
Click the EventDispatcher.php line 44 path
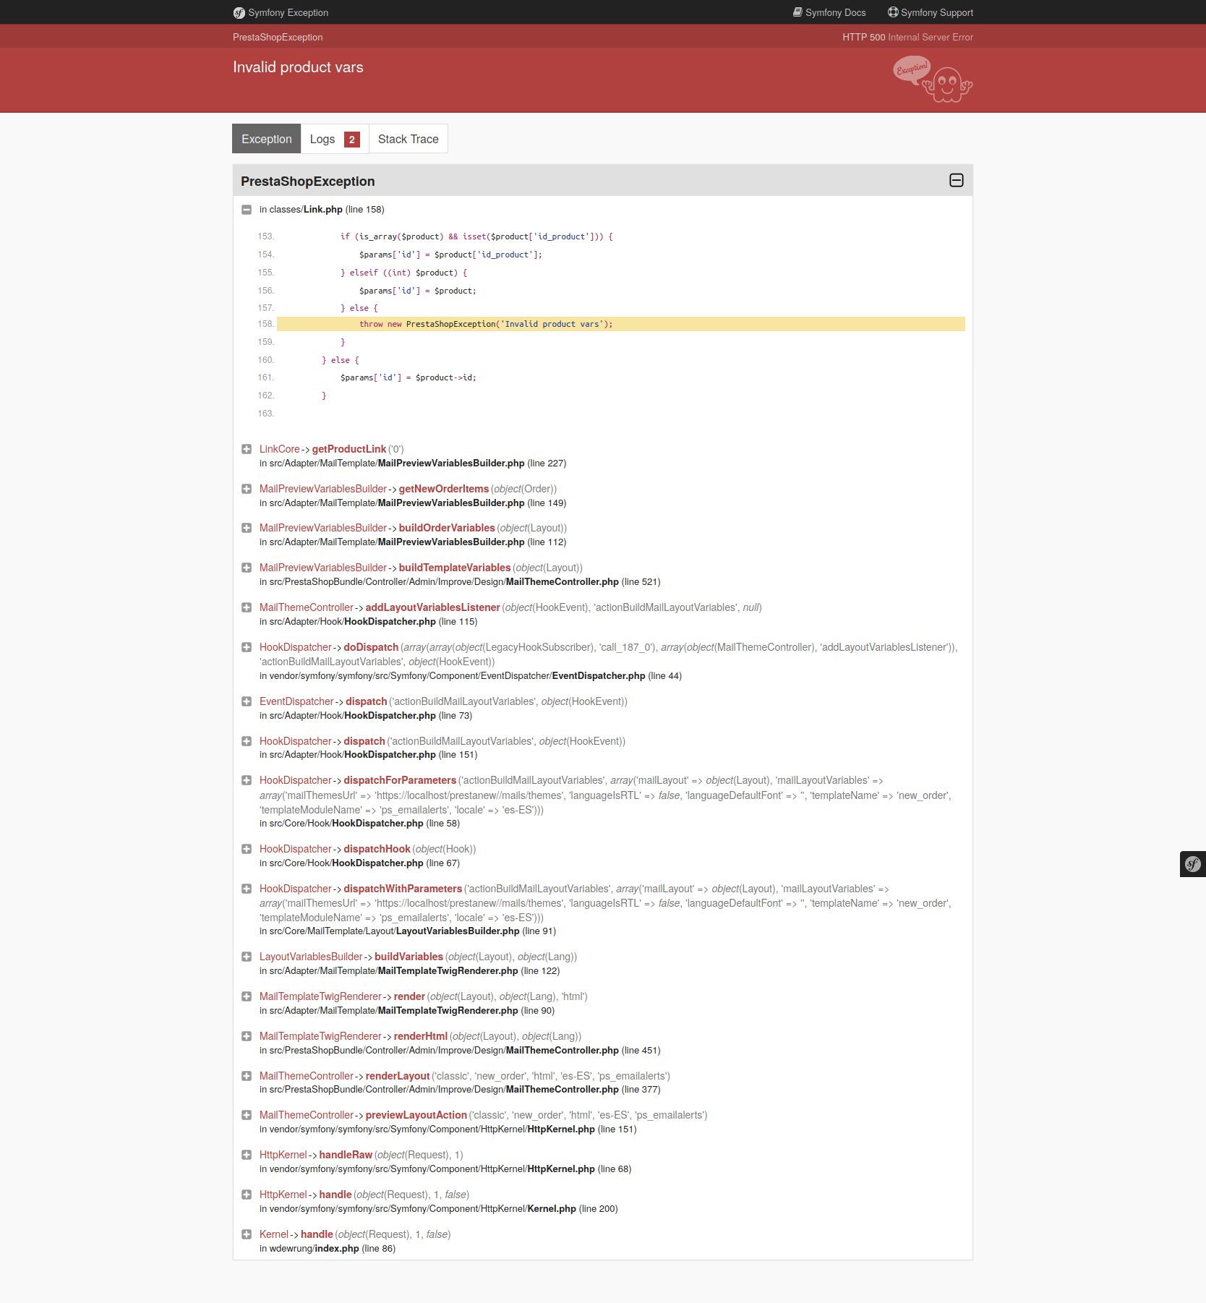tap(471, 676)
